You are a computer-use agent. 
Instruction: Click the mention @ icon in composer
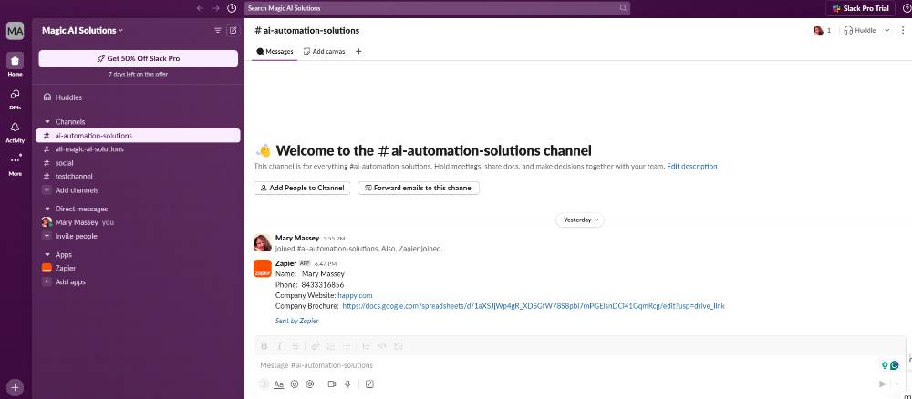[310, 384]
